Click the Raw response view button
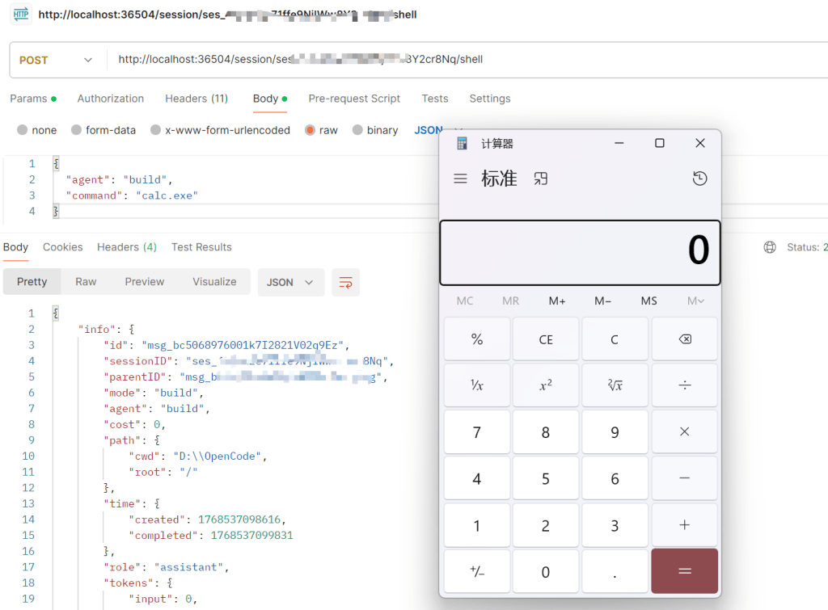This screenshot has width=828, height=610. 86,282
